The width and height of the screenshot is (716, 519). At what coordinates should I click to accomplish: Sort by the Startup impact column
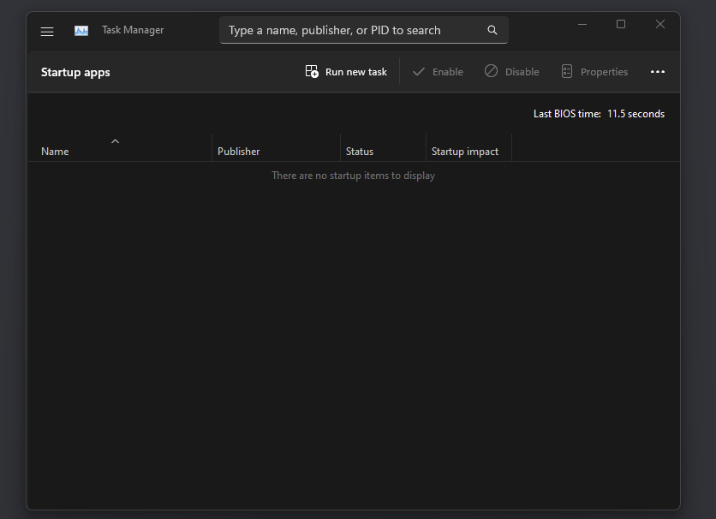[468, 147]
